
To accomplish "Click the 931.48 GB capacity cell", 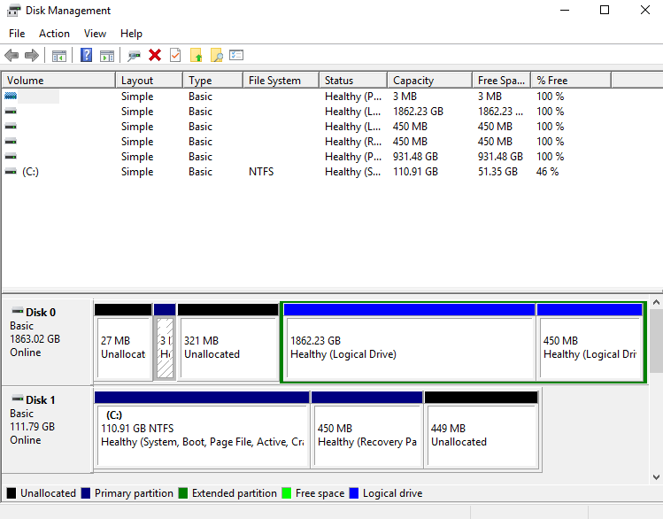I will (415, 157).
